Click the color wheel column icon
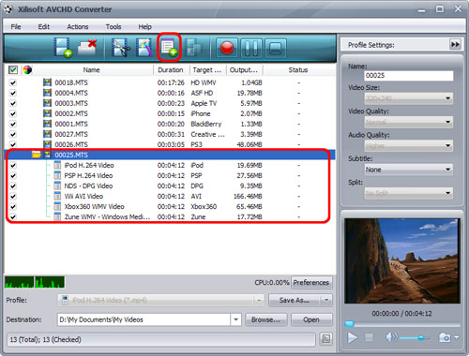Image resolution: width=469 pixels, height=356 pixels. [x=27, y=70]
